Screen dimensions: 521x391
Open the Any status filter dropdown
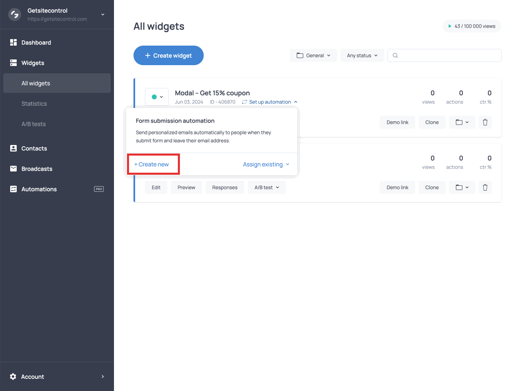pos(362,55)
